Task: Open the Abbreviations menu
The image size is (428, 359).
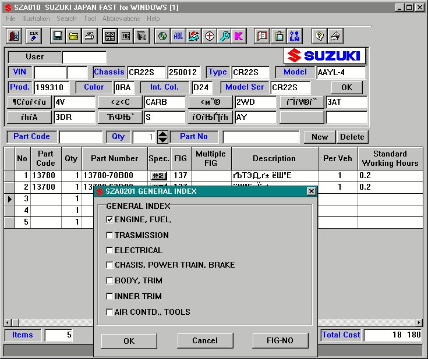Action: (x=121, y=19)
